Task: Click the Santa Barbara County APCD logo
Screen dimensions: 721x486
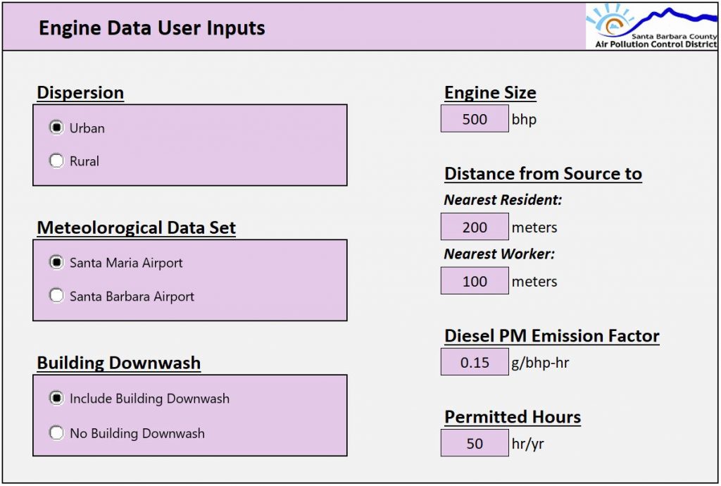Action: 651,27
